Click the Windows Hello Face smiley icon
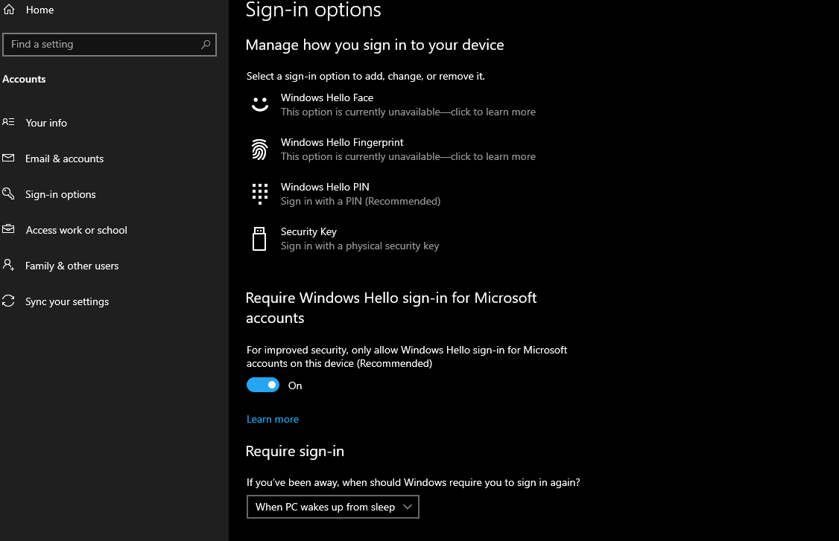Screen dimensions: 839x541 [x=260, y=104]
